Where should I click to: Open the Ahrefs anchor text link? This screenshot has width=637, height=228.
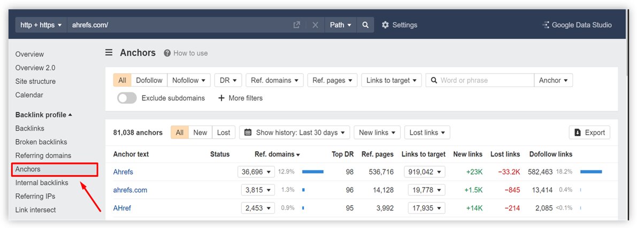point(123,172)
